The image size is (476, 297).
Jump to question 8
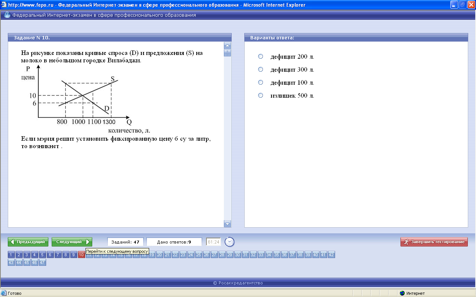(66, 255)
